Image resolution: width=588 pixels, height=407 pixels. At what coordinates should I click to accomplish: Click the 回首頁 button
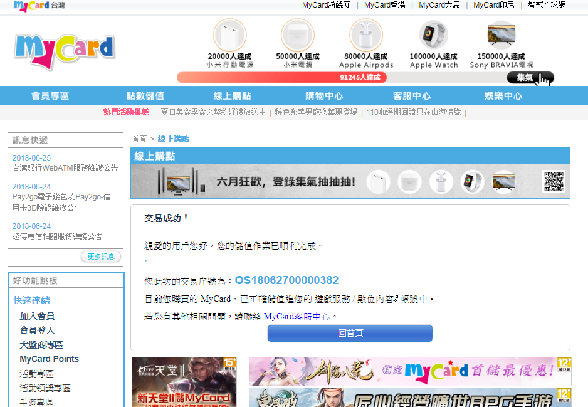[x=350, y=333]
